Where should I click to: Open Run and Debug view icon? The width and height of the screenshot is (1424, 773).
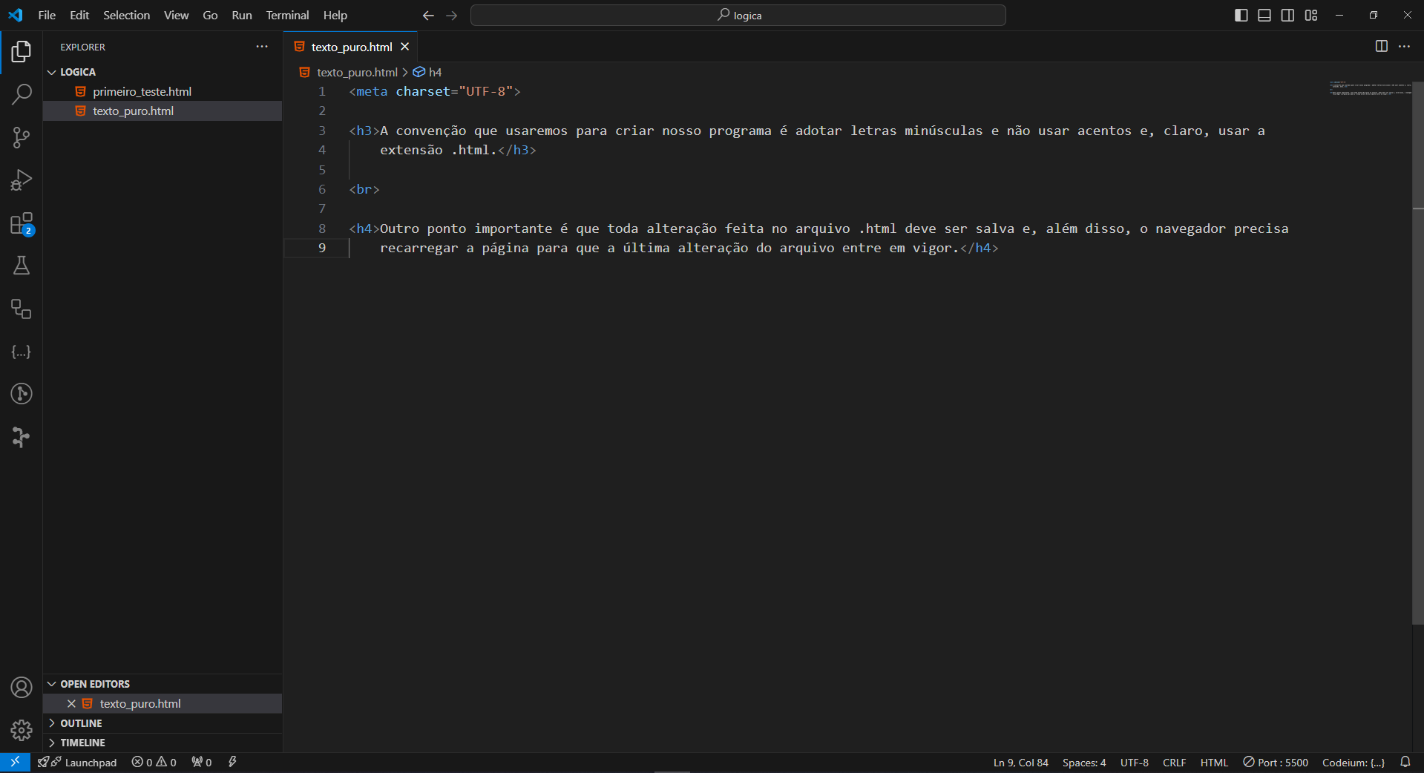22,180
